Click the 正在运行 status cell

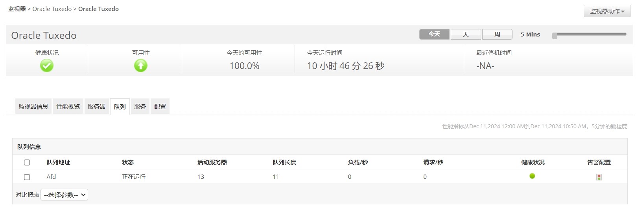click(134, 177)
